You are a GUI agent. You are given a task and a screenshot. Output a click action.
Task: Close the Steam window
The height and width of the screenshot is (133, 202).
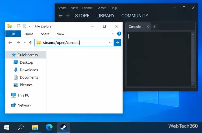point(193,8)
